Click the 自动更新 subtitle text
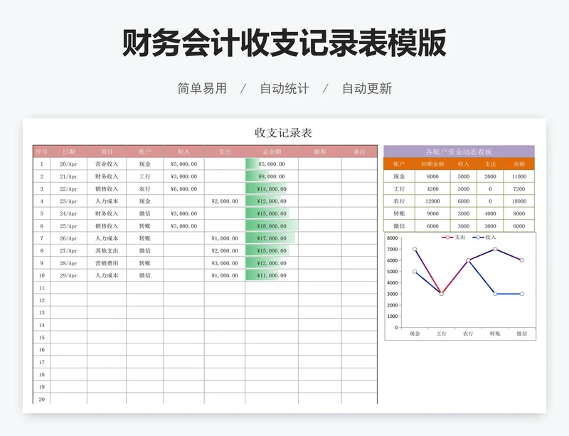The width and height of the screenshot is (569, 436). pos(367,88)
